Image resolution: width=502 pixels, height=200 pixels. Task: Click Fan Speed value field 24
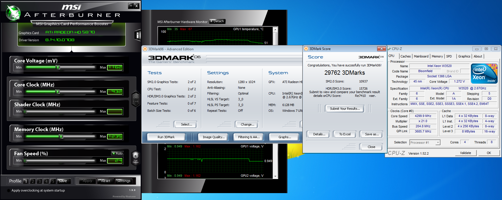(x=115, y=160)
